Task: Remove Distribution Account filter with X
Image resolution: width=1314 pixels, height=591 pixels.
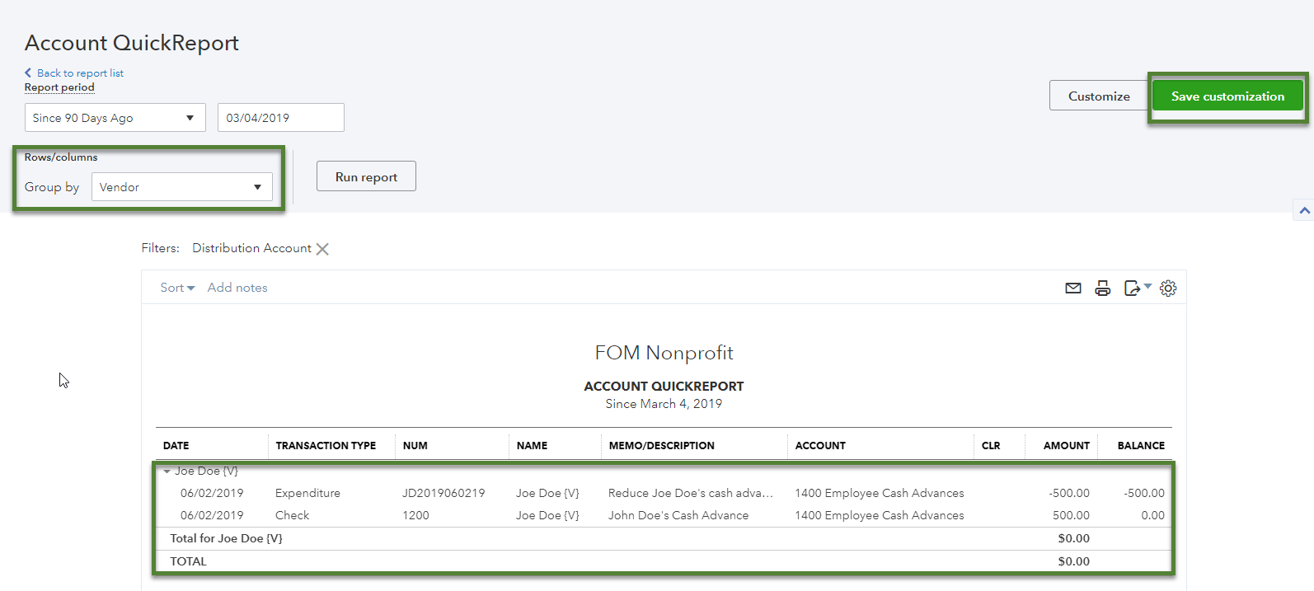Action: (322, 249)
